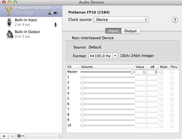The width and height of the screenshot is (182, 139).
Task: Close the Audio Devices window
Action: pos(4,2)
